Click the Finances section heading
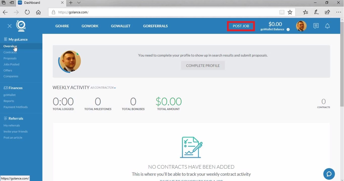This screenshot has width=344, height=181. (13, 88)
